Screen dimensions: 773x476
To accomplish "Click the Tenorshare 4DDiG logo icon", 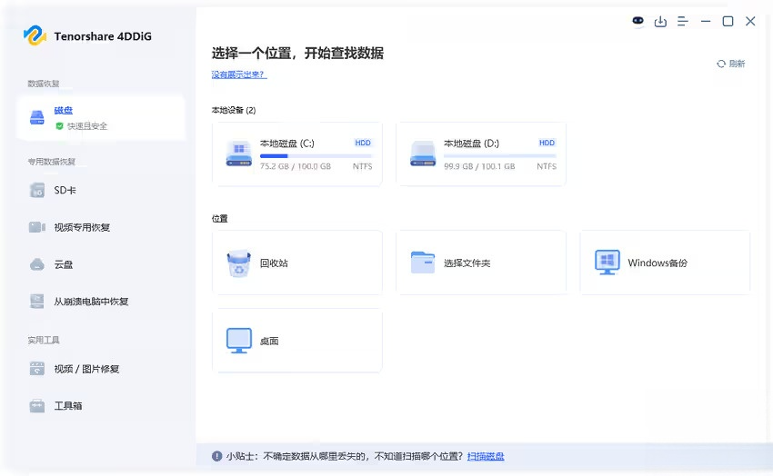I will 35,35.
